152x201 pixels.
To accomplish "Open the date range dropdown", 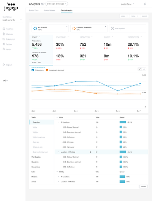I will pyautogui.click(x=57, y=4).
